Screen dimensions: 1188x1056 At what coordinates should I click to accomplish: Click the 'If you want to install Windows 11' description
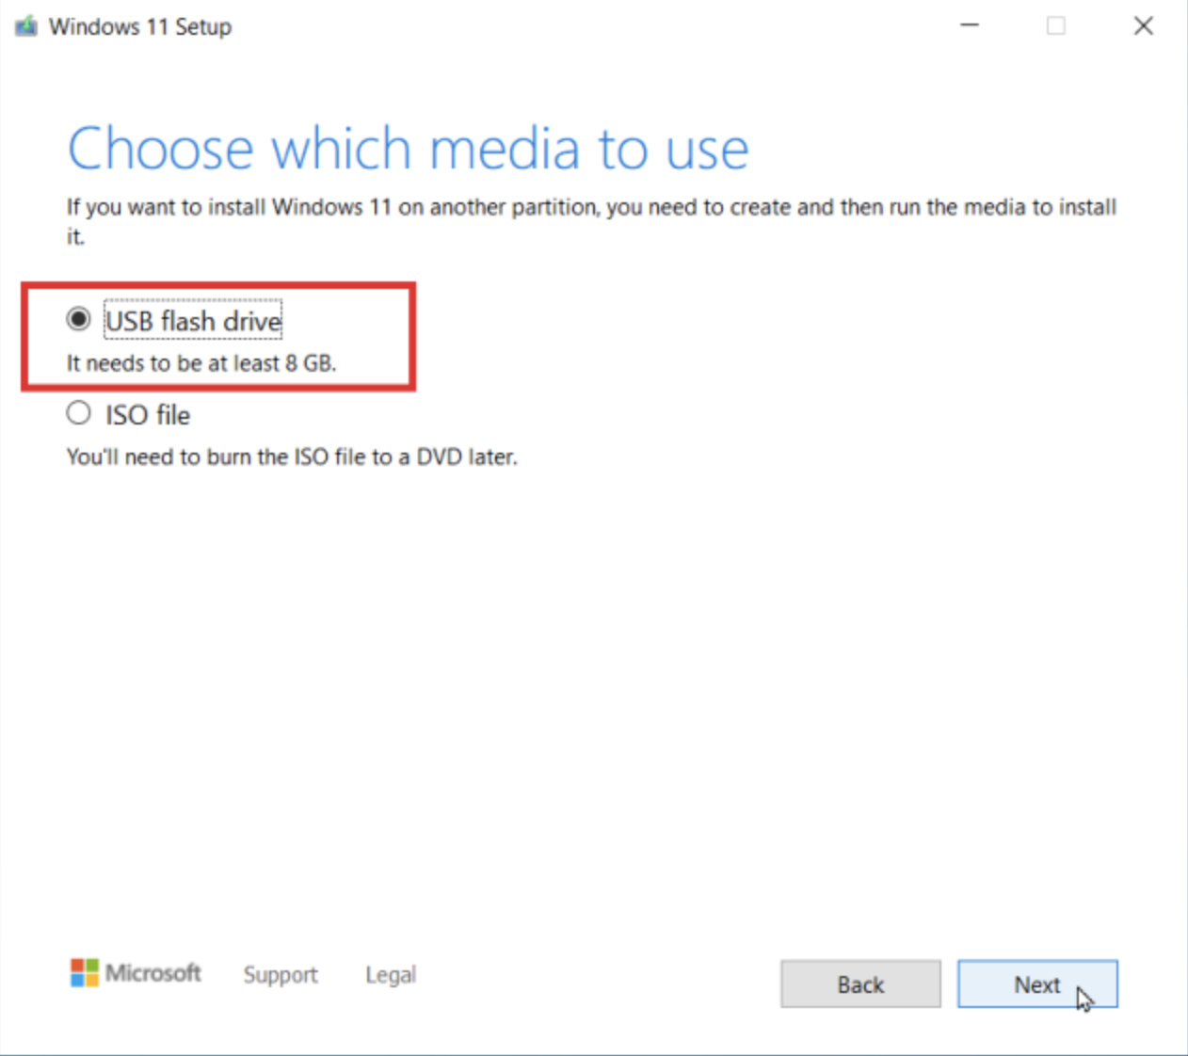coord(591,221)
